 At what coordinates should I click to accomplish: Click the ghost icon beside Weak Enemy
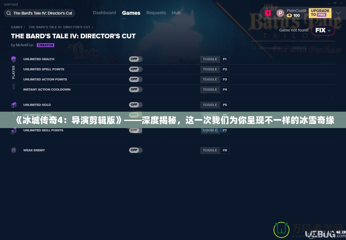click(14, 150)
